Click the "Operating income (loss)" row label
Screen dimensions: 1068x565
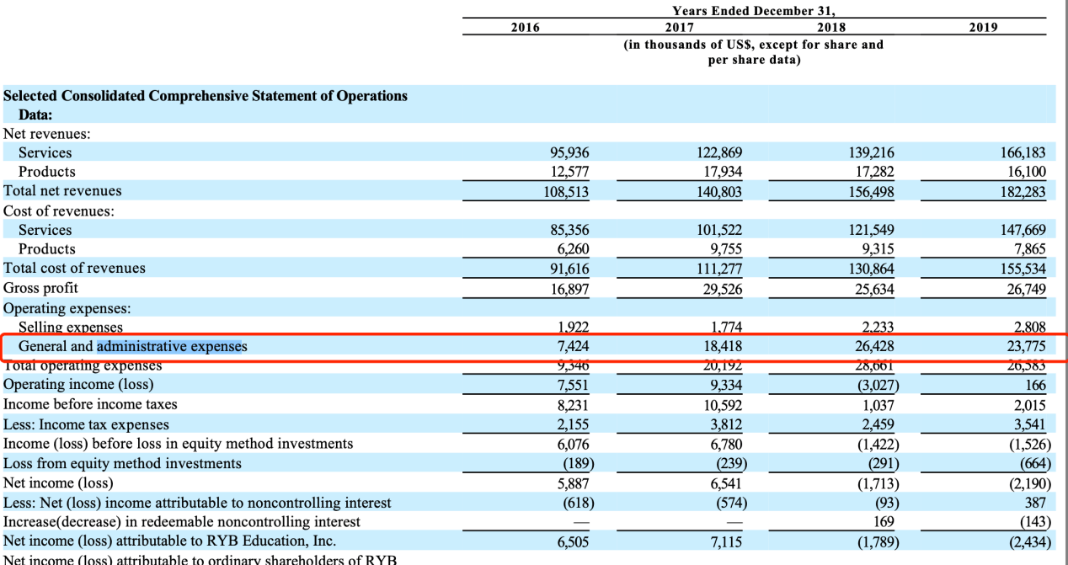pyautogui.click(x=78, y=384)
